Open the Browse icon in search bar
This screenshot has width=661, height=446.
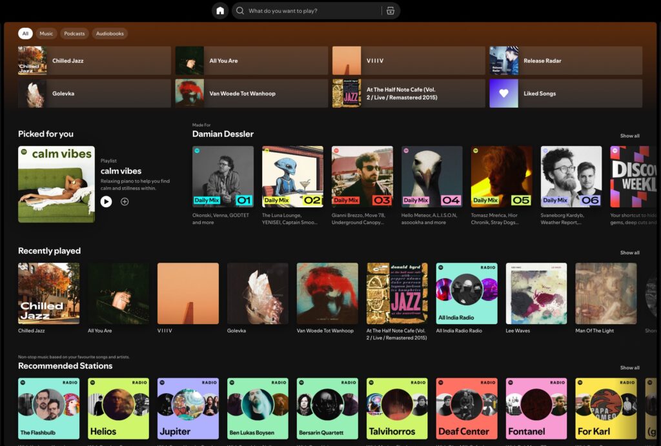[x=390, y=11]
